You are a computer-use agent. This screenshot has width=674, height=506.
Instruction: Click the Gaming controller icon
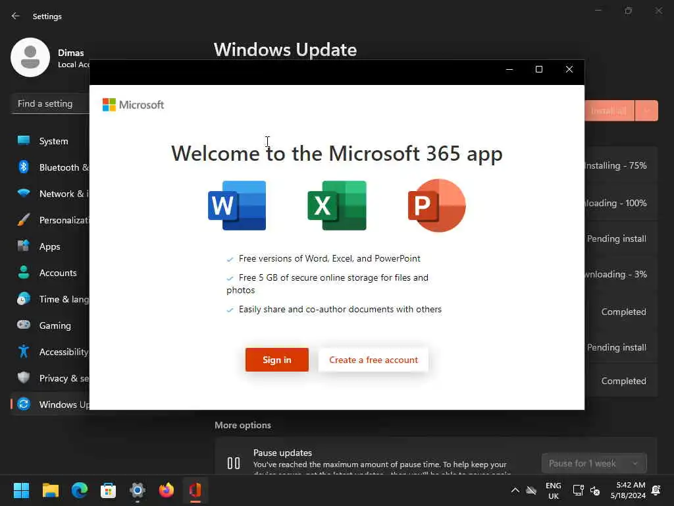coord(24,325)
